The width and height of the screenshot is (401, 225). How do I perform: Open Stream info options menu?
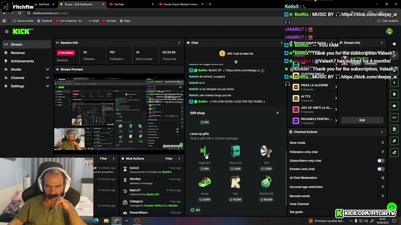(382, 43)
